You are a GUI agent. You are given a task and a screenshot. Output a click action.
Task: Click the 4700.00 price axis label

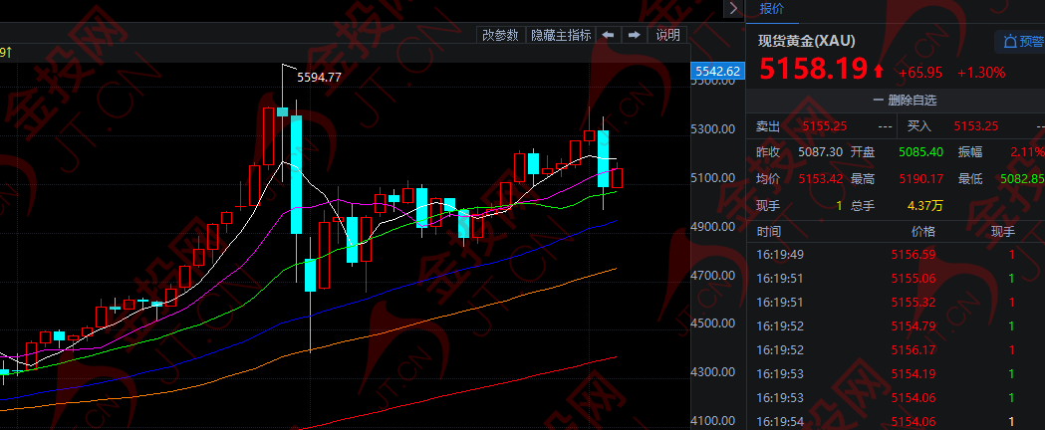(x=715, y=275)
